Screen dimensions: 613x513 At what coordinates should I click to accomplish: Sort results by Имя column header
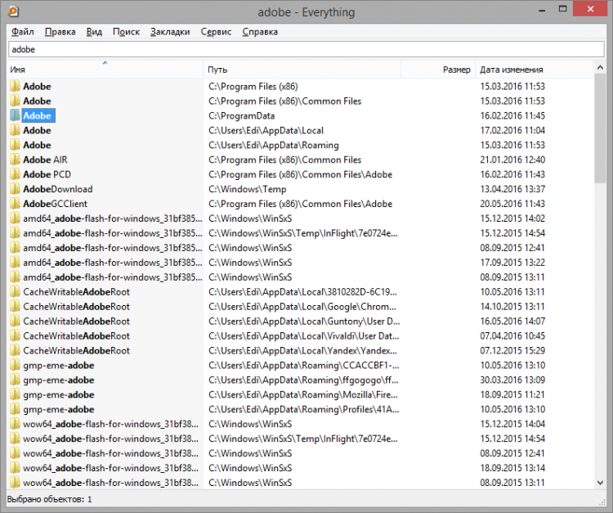[x=105, y=70]
